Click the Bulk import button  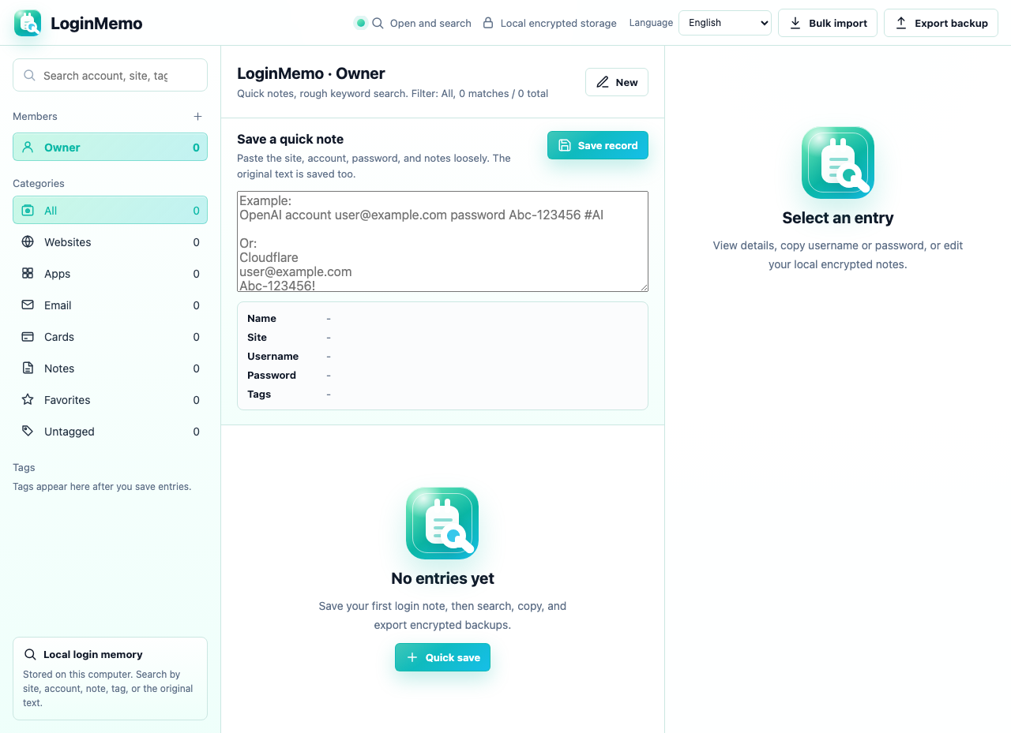click(x=828, y=23)
